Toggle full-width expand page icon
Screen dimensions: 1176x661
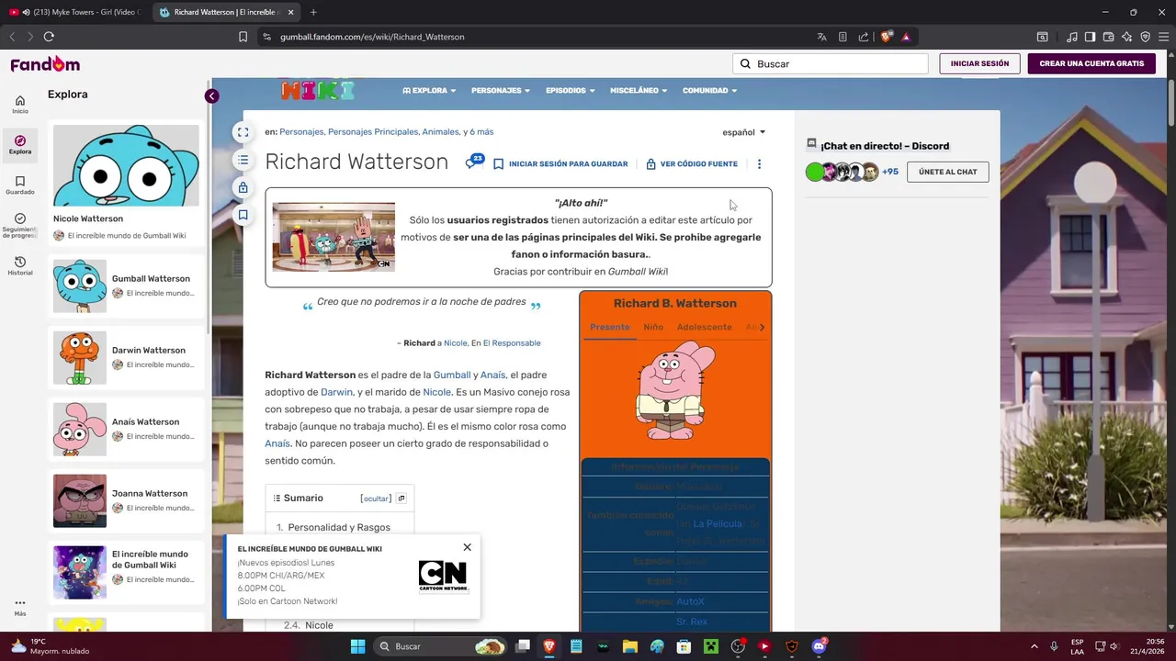[243, 132]
